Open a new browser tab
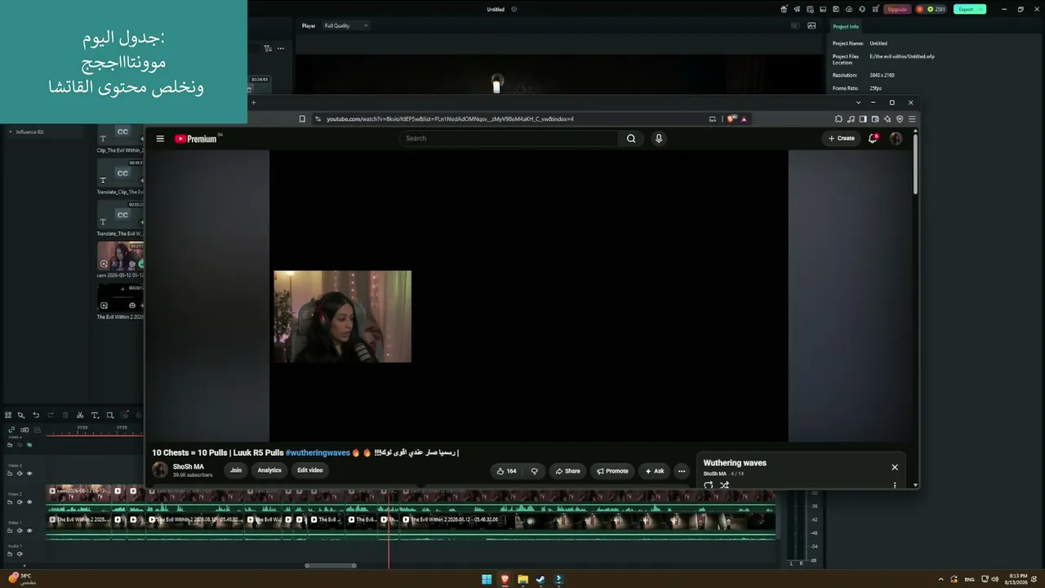 (253, 103)
